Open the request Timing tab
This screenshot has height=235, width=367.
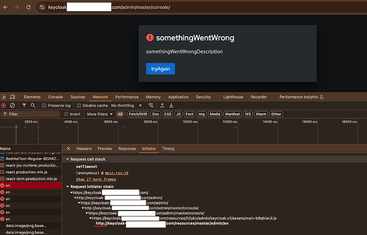168,149
